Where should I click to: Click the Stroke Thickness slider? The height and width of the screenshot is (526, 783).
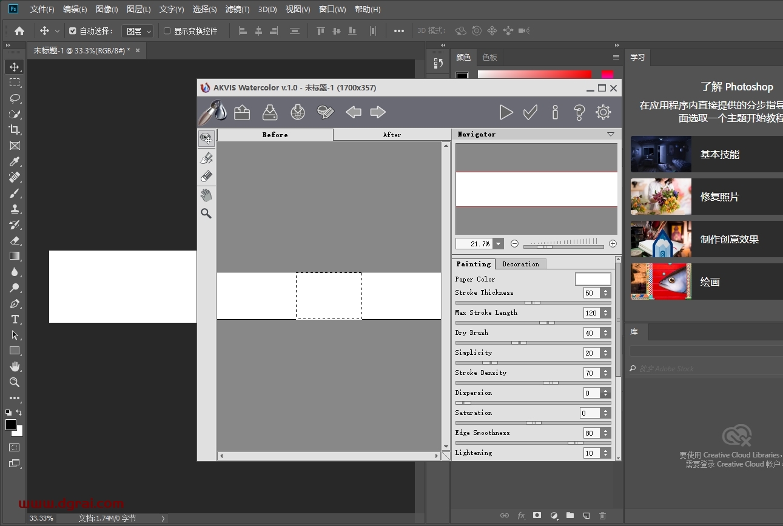tap(533, 302)
